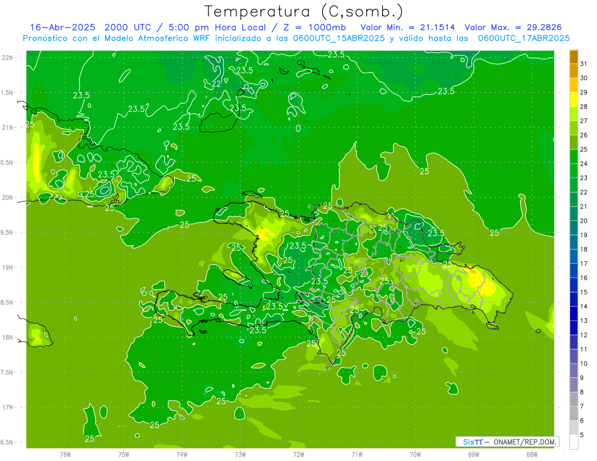Click the title "Temperatura (C,somb.)"
The height and width of the screenshot is (461, 597).
click(304, 12)
